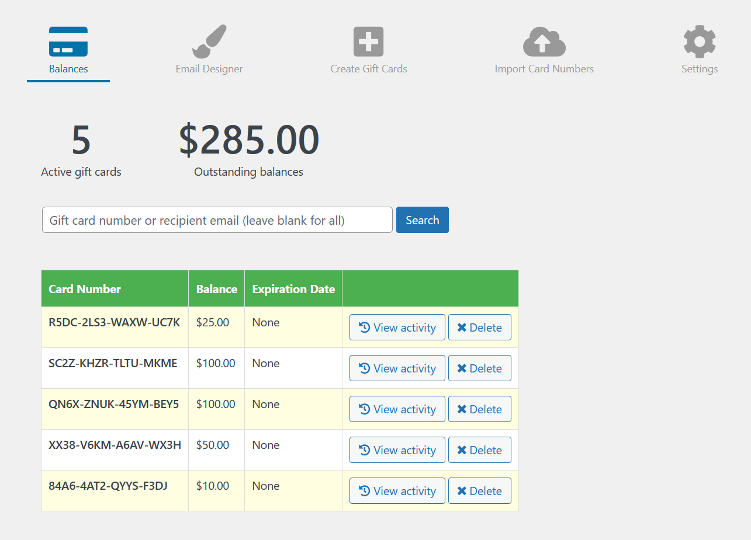Open the Balances credit card icon
The height and width of the screenshot is (540, 751).
[68, 41]
